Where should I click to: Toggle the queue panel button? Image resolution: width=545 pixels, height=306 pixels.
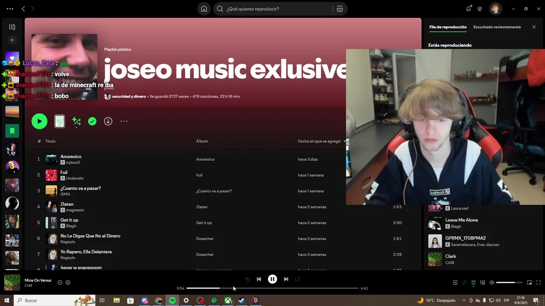[x=473, y=283]
